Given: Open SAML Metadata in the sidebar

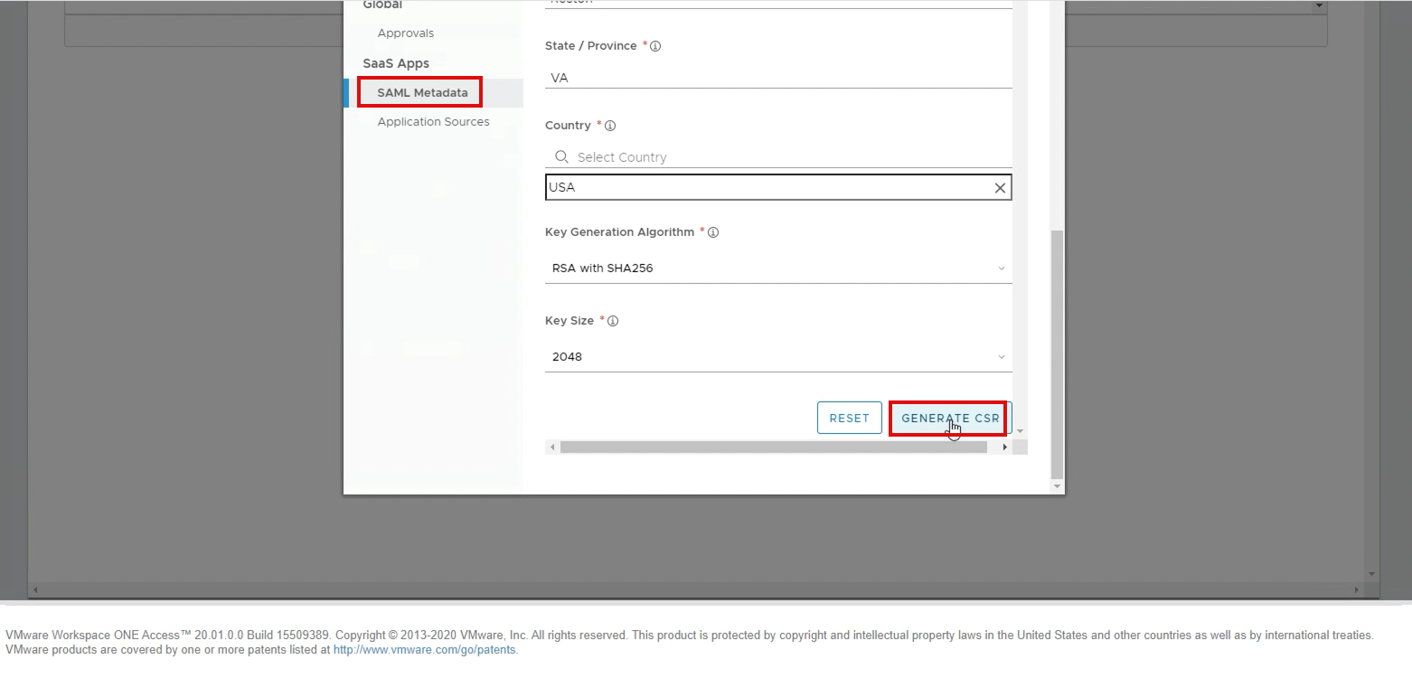Looking at the screenshot, I should tap(422, 92).
